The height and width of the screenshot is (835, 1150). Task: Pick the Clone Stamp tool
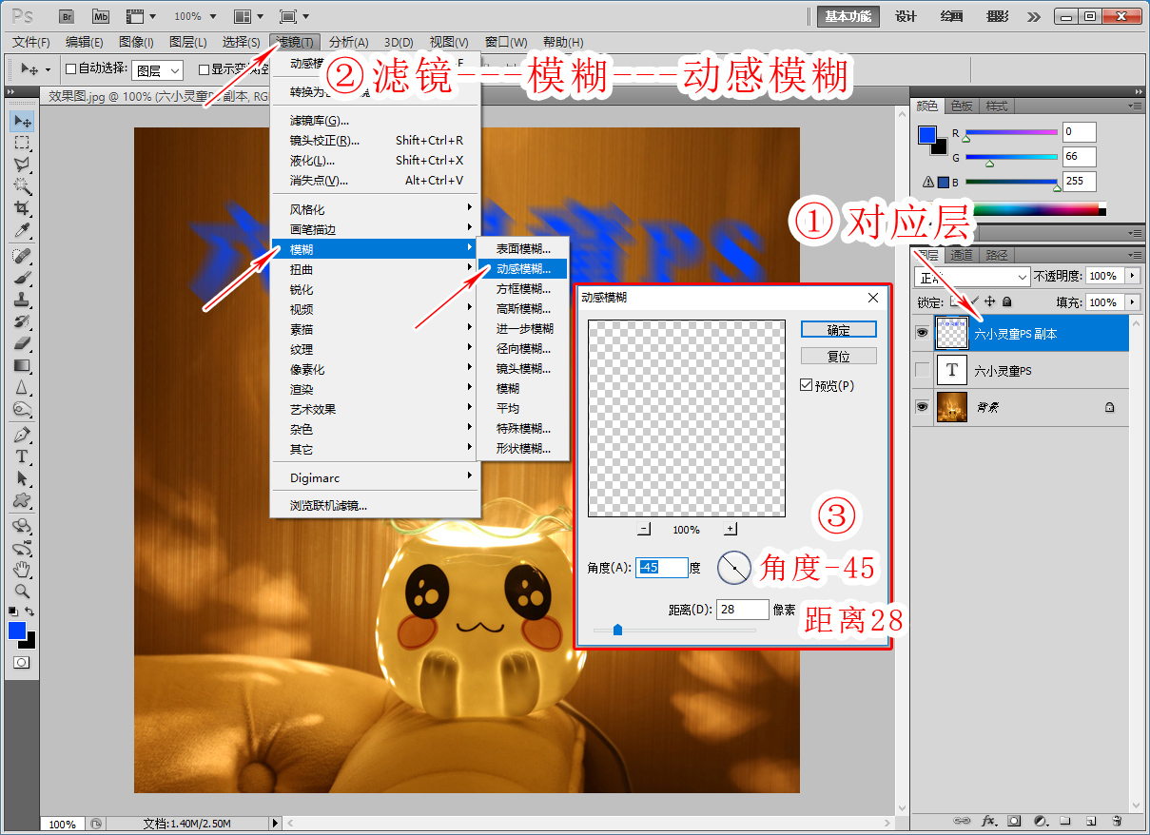(x=22, y=300)
